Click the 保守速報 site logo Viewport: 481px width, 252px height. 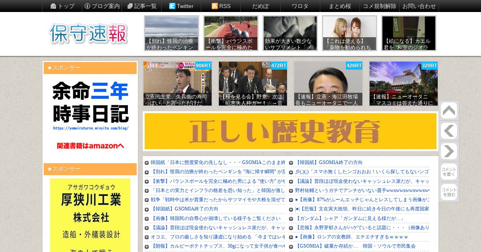pyautogui.click(x=89, y=34)
